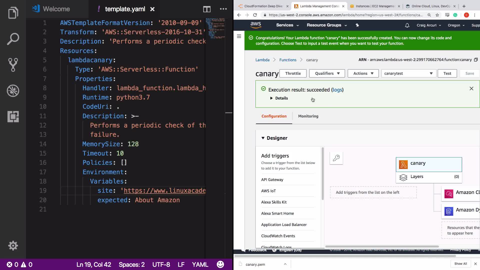
Task: Open the Search view in the activity bar
Action: click(13, 39)
